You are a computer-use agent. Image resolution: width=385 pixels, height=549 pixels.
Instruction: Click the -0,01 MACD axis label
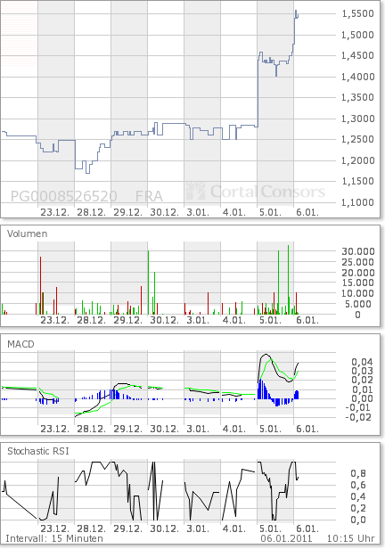[358, 408]
